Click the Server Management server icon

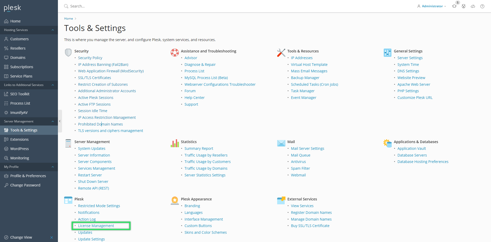pos(68,143)
